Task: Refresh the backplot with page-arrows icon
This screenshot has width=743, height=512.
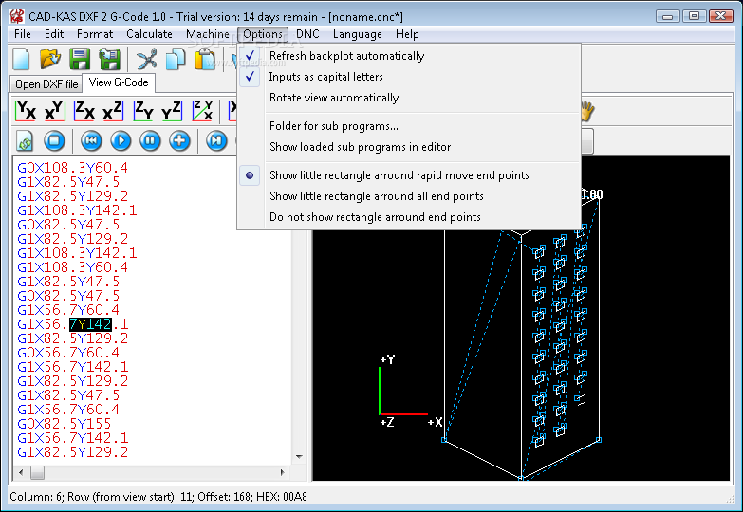Action: [x=25, y=140]
